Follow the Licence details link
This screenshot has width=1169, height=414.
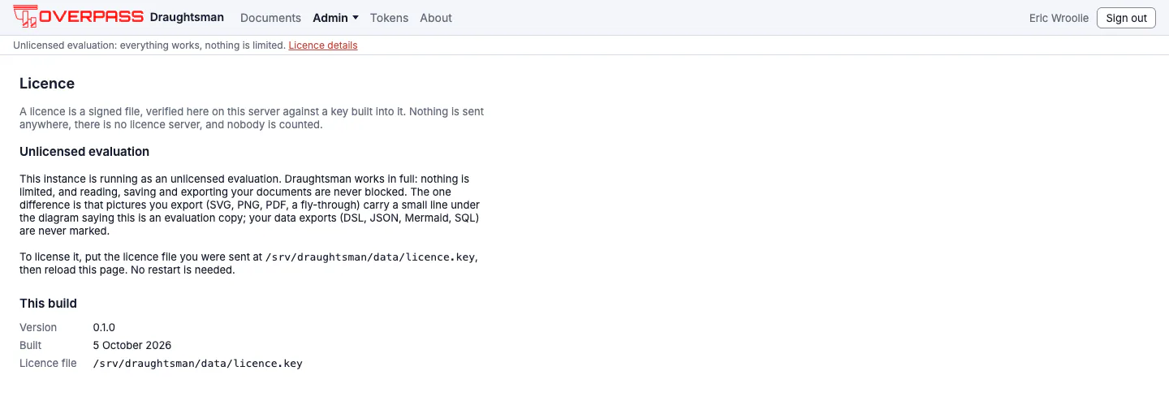(x=323, y=45)
